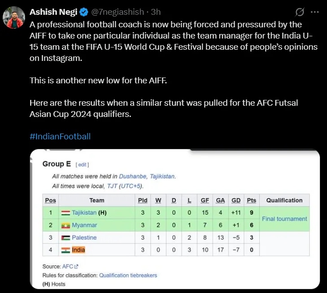
Task: Open the AFC source external link
Action: tap(70, 267)
